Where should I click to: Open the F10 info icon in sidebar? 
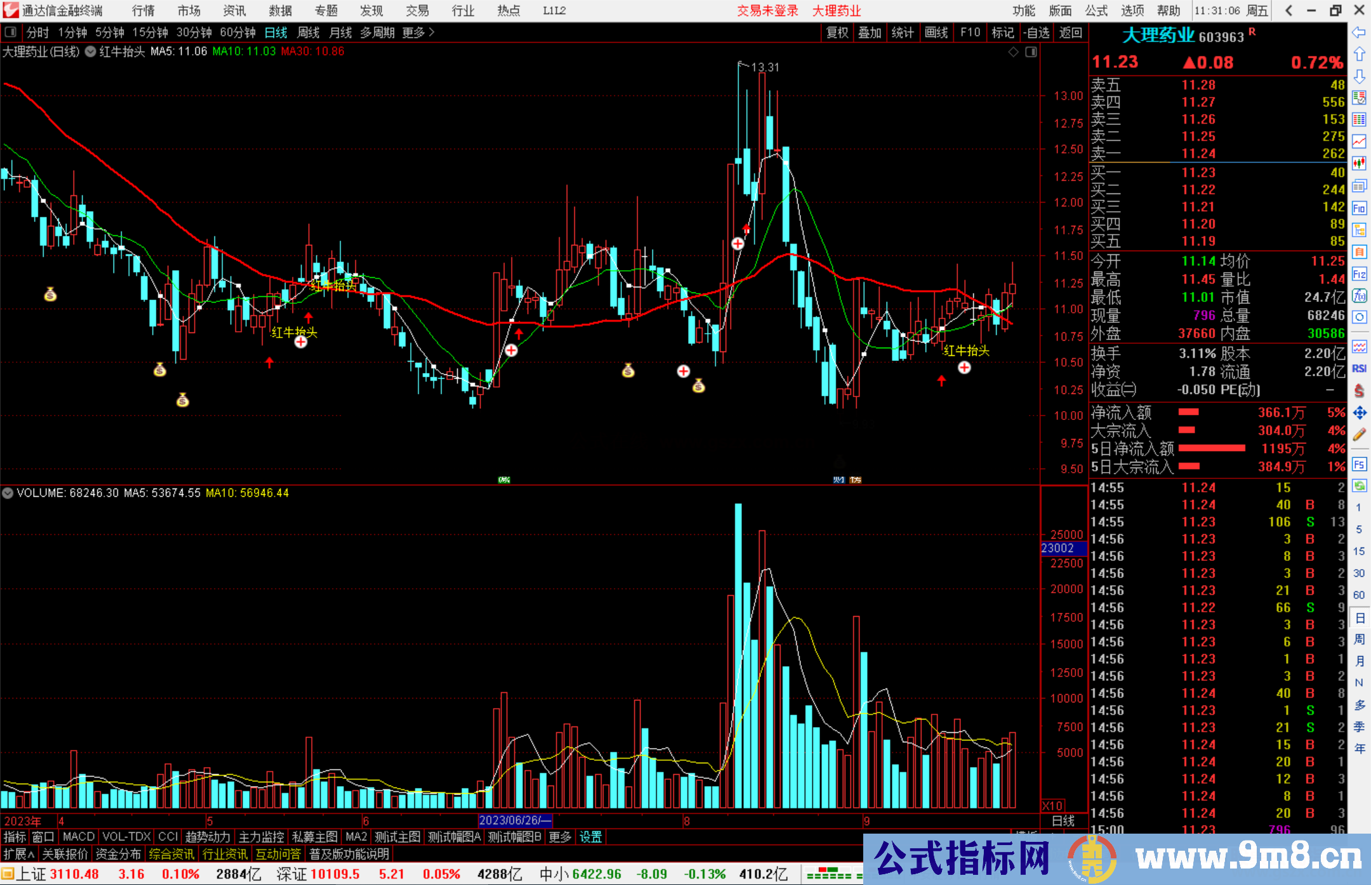coord(1359,208)
